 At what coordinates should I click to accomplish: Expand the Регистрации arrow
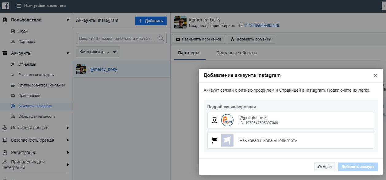coord(68,152)
